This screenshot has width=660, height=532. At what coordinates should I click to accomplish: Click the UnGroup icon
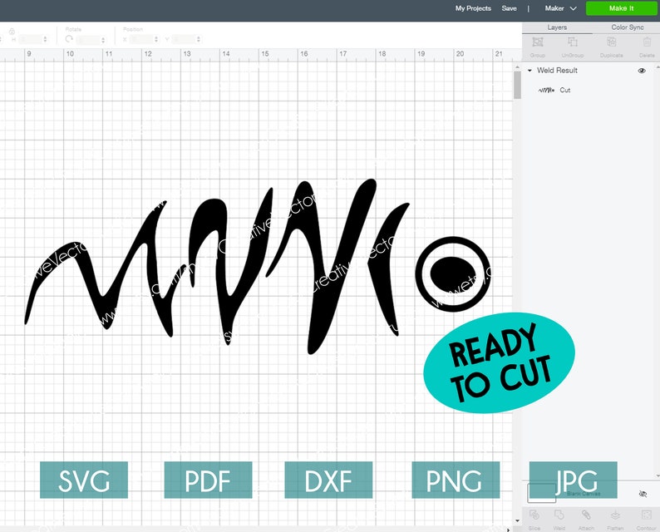point(573,42)
